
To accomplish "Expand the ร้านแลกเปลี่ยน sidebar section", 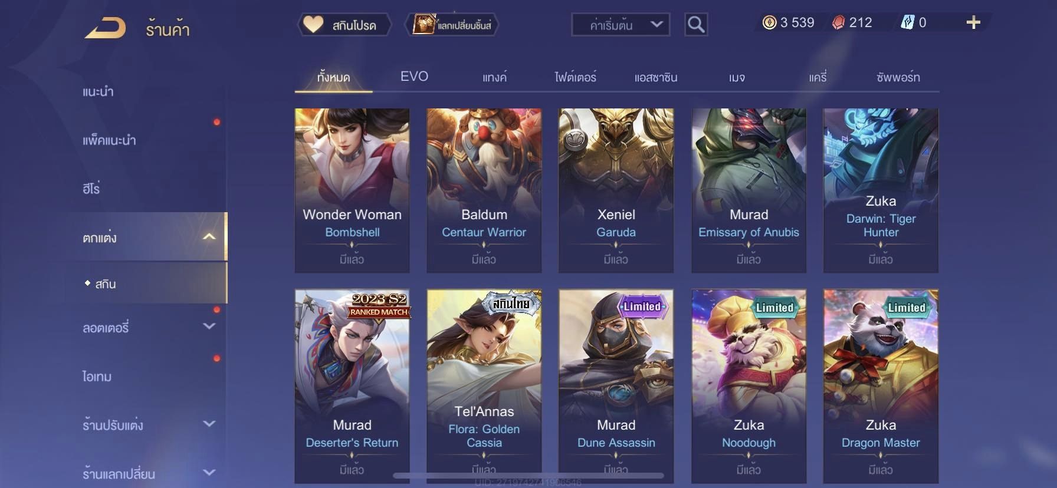I will (x=209, y=472).
